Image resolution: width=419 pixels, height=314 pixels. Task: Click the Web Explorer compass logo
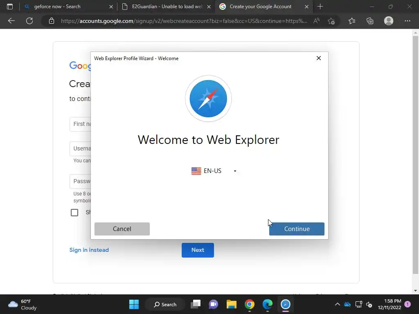point(208,99)
